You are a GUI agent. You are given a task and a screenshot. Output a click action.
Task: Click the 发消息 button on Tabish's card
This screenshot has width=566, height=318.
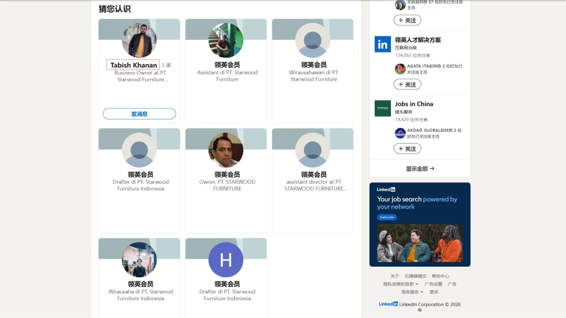[139, 113]
